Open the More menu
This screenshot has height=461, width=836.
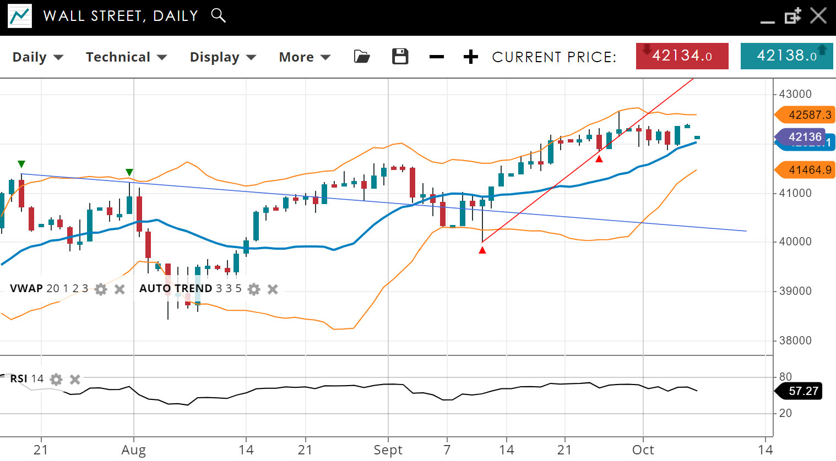click(305, 57)
